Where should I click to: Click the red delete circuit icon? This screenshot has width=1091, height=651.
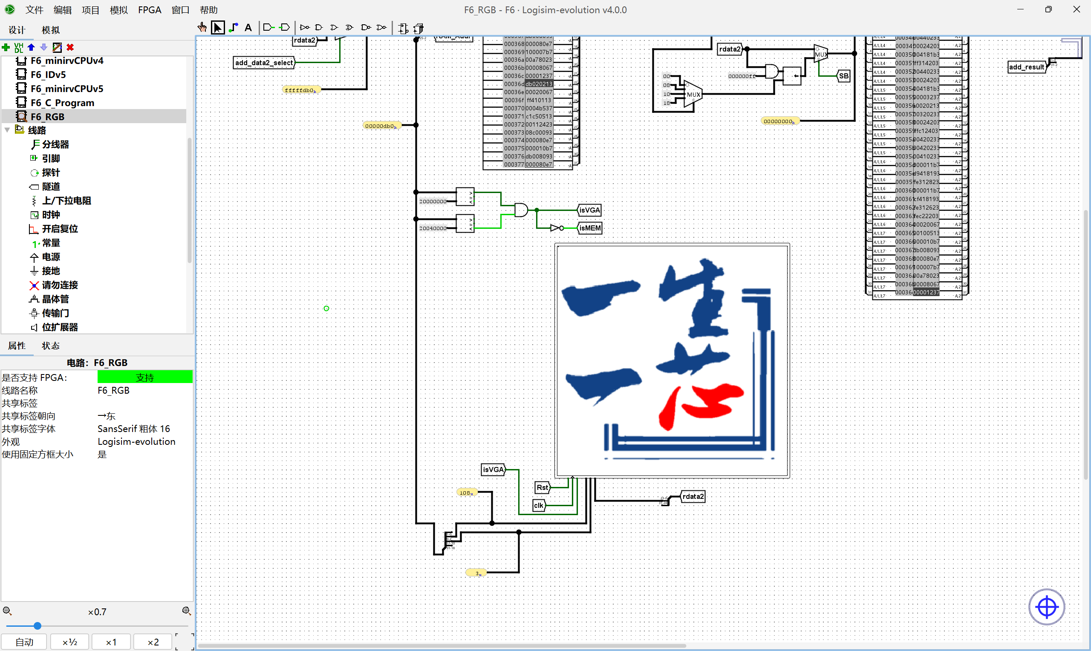pyautogui.click(x=70, y=47)
